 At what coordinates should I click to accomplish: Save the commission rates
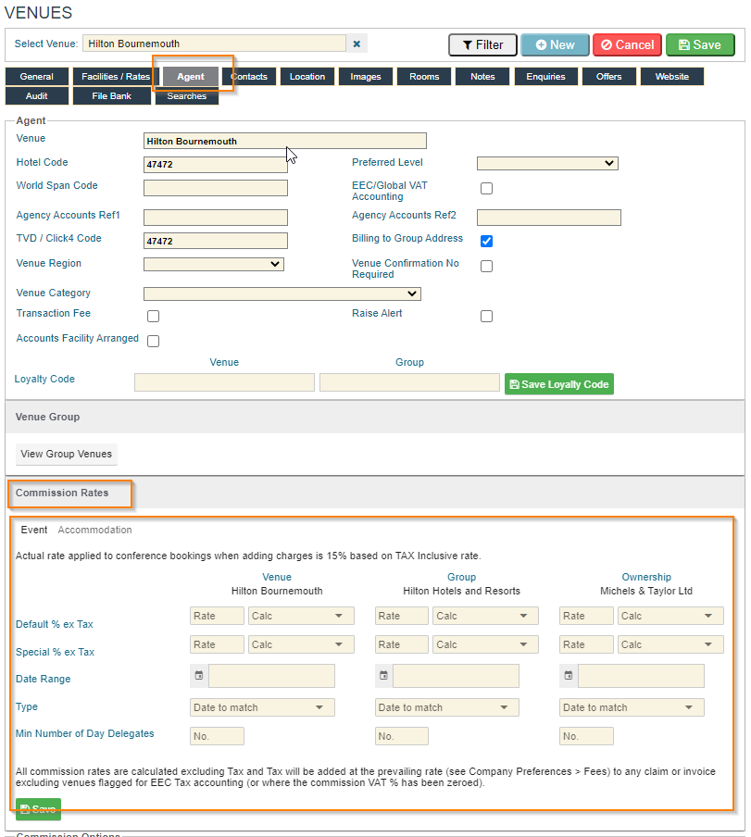(x=39, y=808)
